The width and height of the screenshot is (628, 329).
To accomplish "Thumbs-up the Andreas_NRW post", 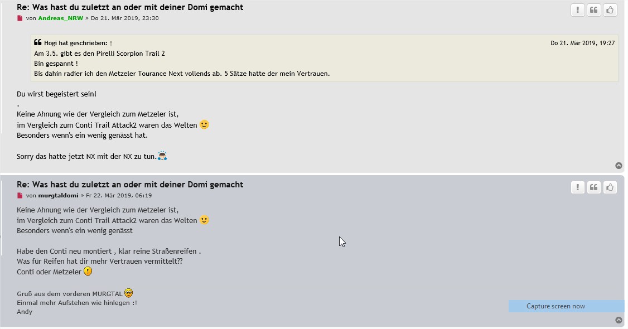I will click(x=610, y=10).
